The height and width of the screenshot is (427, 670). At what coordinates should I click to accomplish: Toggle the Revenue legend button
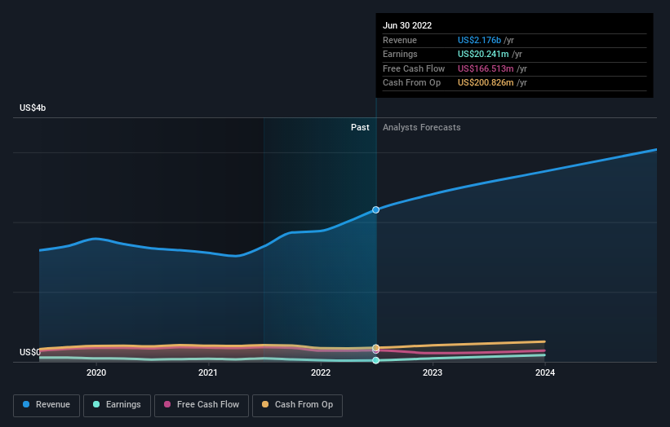click(x=47, y=405)
